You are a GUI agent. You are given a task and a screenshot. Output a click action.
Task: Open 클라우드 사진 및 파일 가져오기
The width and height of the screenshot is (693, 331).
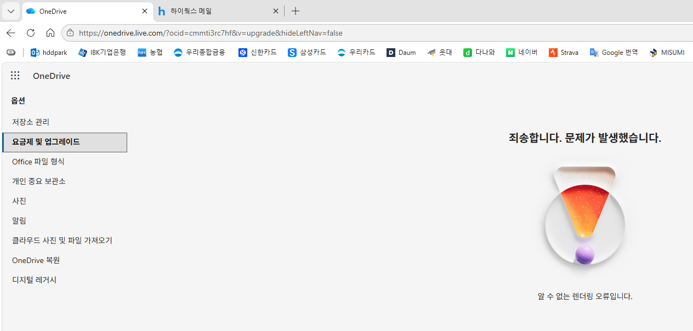(x=65, y=241)
